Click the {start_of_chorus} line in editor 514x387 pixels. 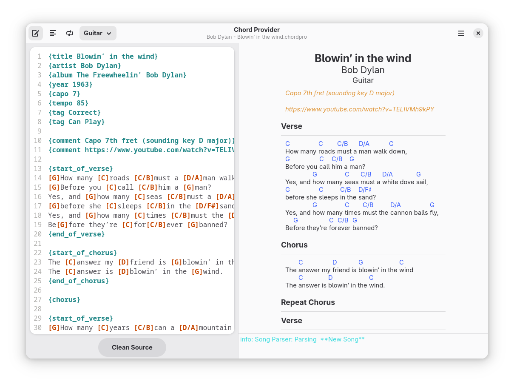pos(82,253)
